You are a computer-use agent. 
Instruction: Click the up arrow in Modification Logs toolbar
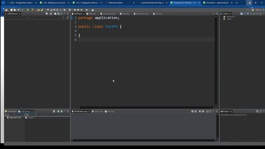tap(200, 111)
